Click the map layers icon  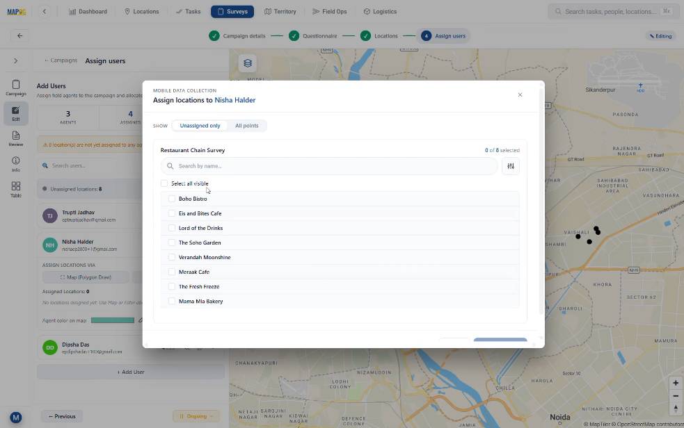(x=248, y=63)
